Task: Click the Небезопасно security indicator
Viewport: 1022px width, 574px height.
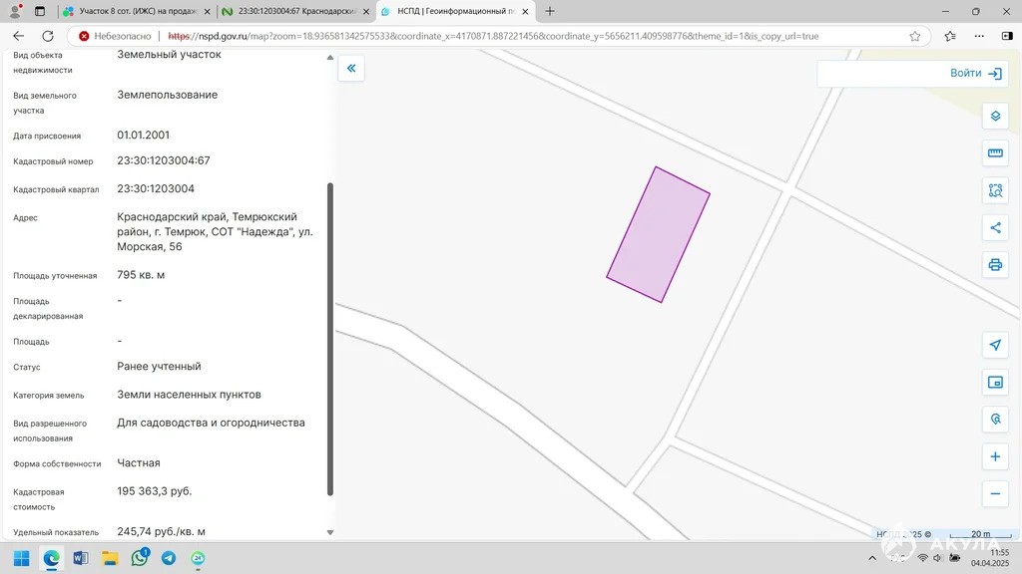Action: pyautogui.click(x=115, y=37)
